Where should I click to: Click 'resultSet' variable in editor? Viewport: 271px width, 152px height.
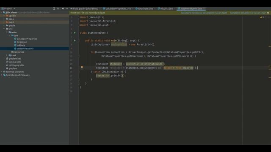tap(116, 68)
